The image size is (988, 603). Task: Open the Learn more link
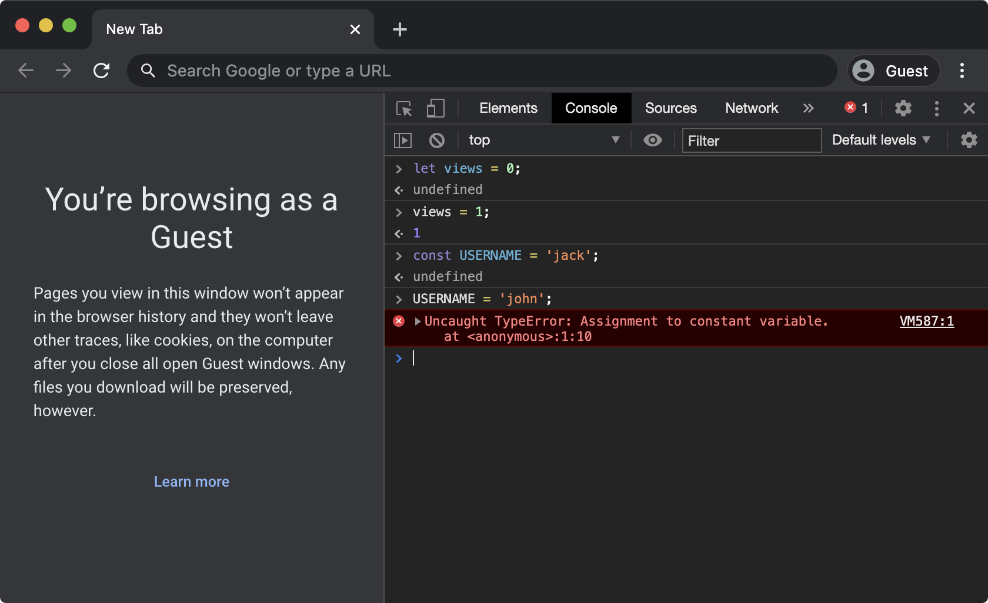tap(192, 481)
